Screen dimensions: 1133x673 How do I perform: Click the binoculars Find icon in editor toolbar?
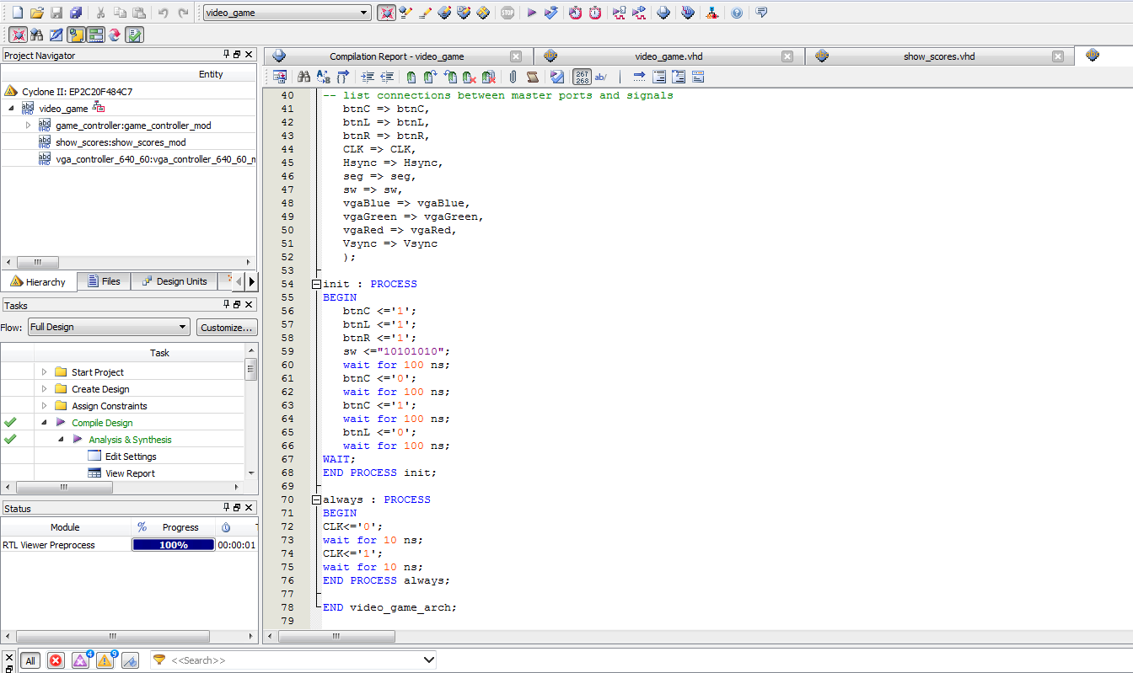tap(303, 77)
